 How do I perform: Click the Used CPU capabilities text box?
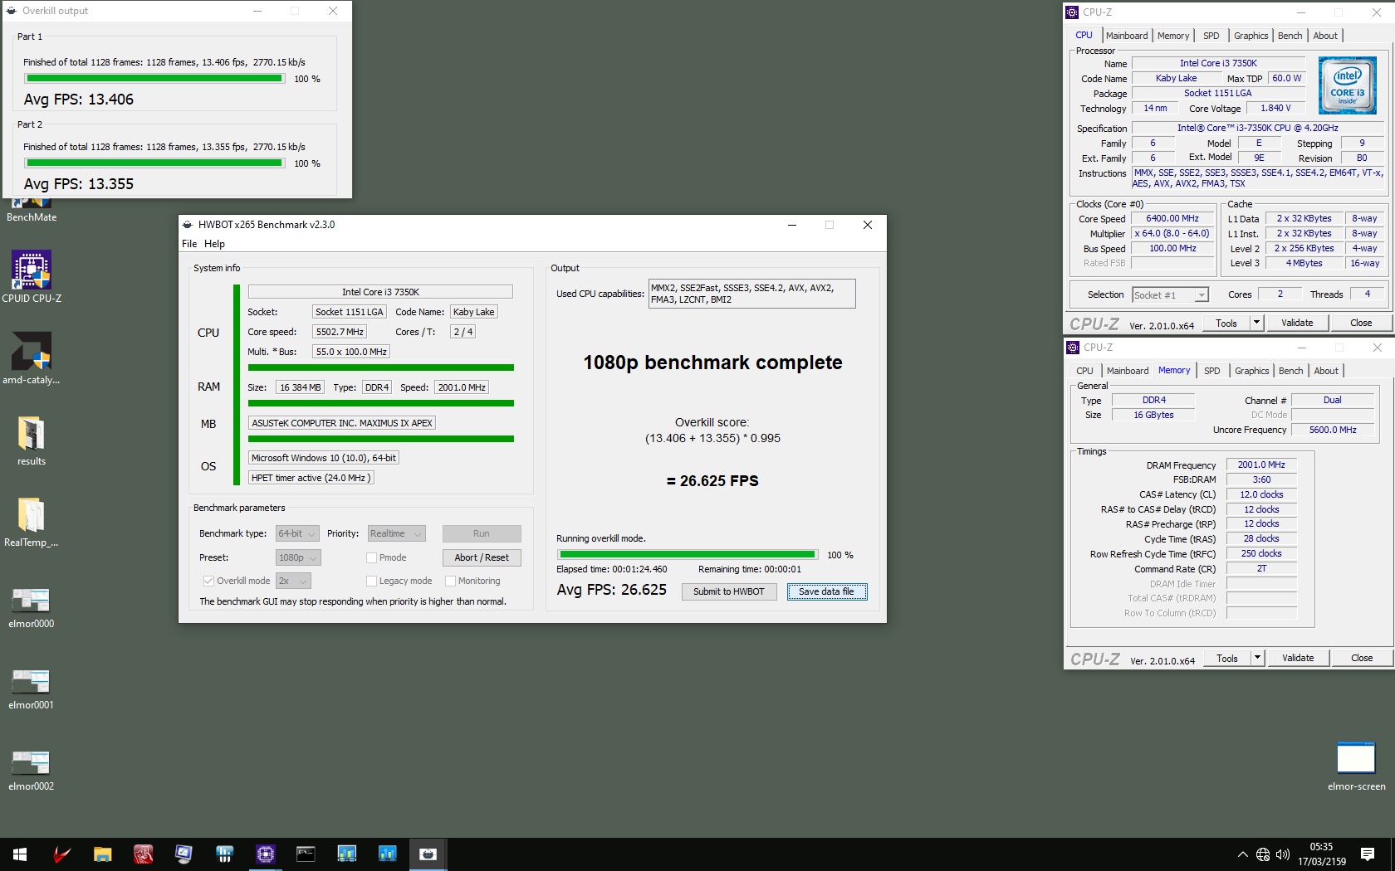[751, 294]
